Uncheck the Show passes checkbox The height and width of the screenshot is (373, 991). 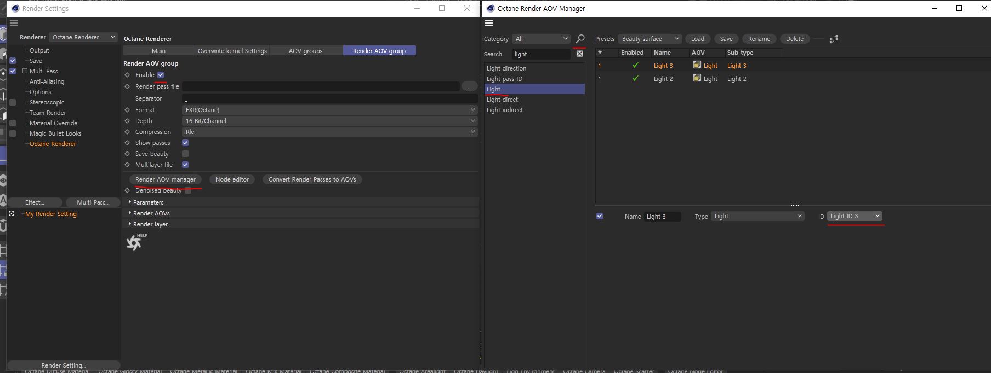pyautogui.click(x=185, y=143)
